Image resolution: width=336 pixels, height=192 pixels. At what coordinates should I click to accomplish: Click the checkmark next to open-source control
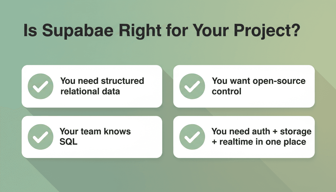[x=192, y=86]
